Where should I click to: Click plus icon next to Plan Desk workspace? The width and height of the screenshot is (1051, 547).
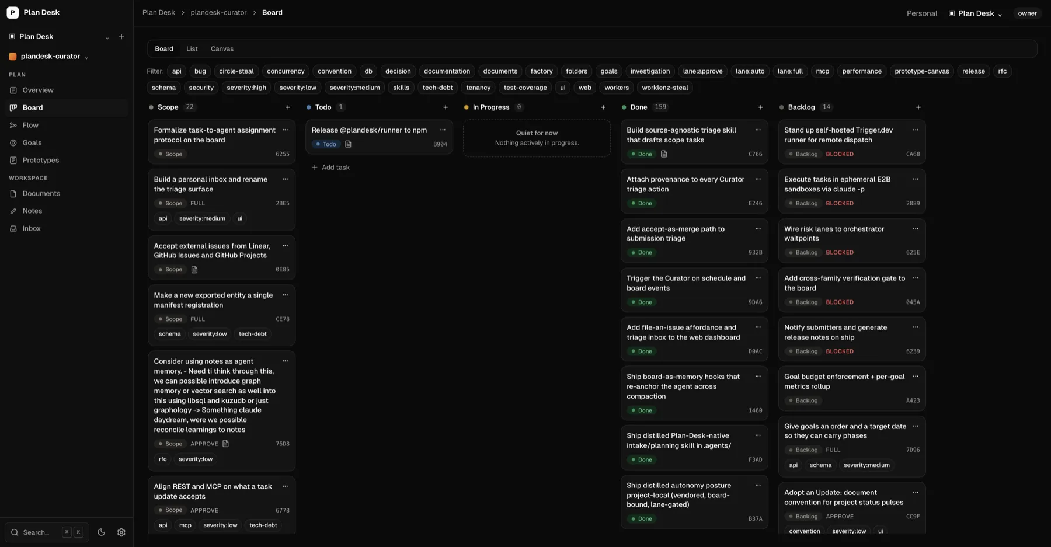coord(121,37)
